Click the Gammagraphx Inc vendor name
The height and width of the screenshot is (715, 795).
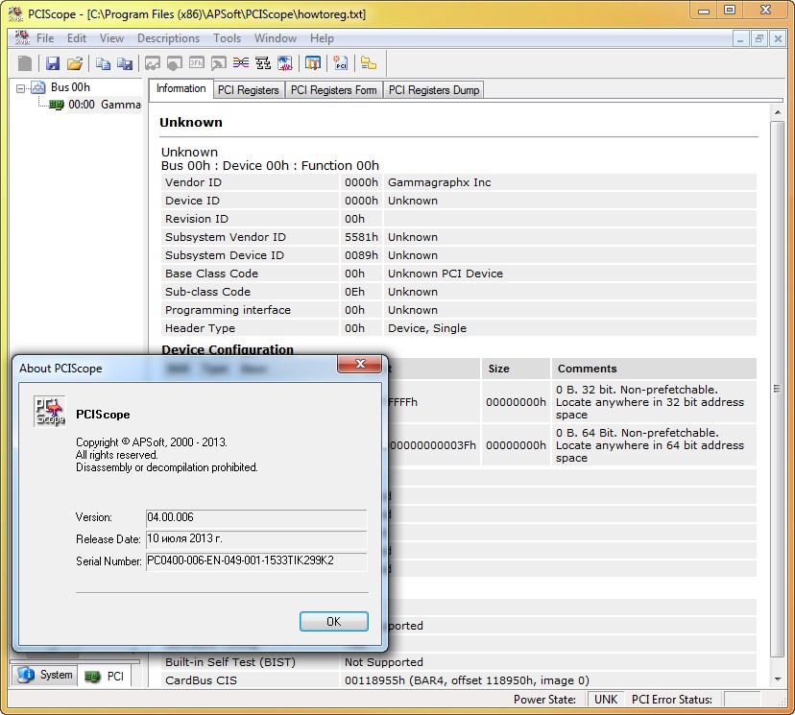pyautogui.click(x=439, y=182)
